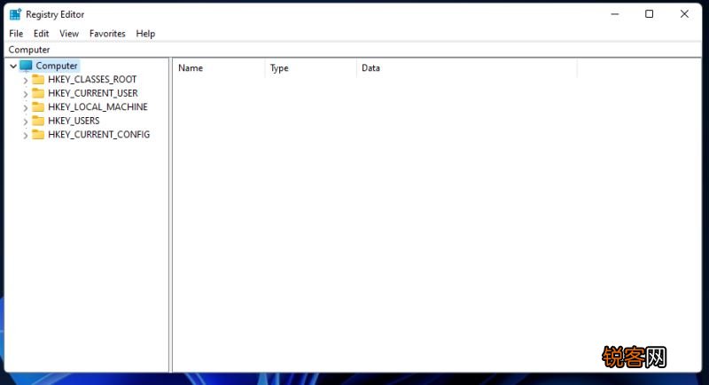The width and height of the screenshot is (709, 385).
Task: Click the Type column header
Action: [311, 68]
